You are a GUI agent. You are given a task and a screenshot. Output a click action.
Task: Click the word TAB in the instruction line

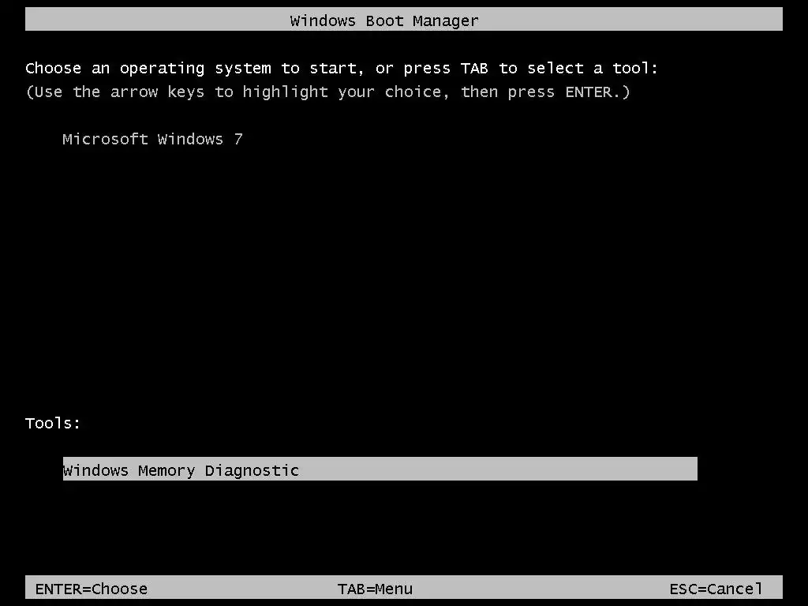[474, 68]
